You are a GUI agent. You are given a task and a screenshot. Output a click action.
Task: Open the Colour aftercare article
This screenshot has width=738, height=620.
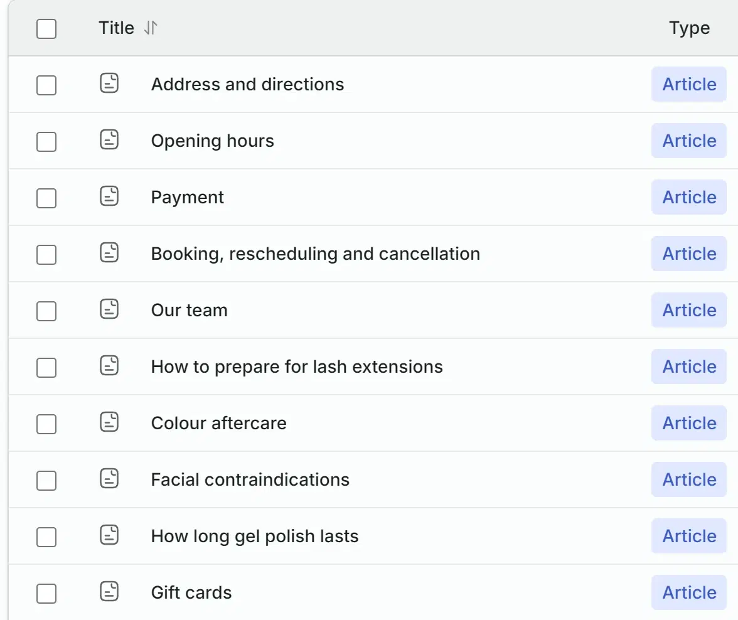coord(219,423)
